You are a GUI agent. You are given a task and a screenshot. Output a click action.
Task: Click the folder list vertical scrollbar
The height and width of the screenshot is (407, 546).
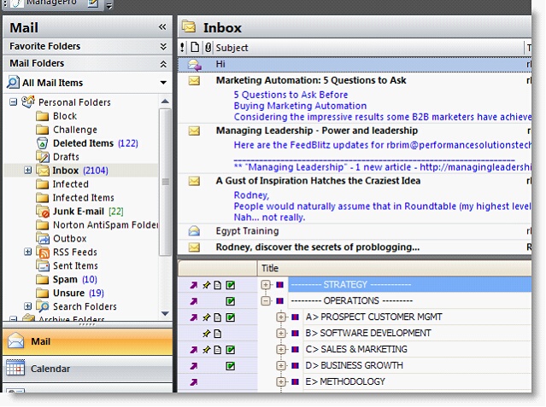point(165,182)
